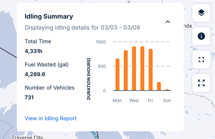
Task: Click the map info icon button
Action: 201,36
